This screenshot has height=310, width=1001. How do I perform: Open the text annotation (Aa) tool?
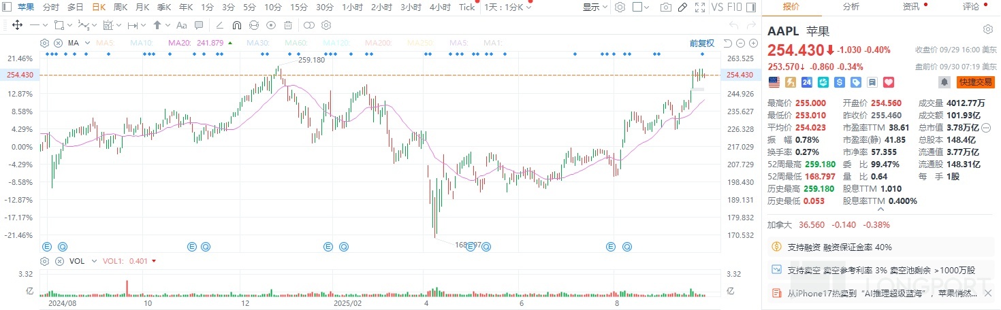tap(181, 25)
